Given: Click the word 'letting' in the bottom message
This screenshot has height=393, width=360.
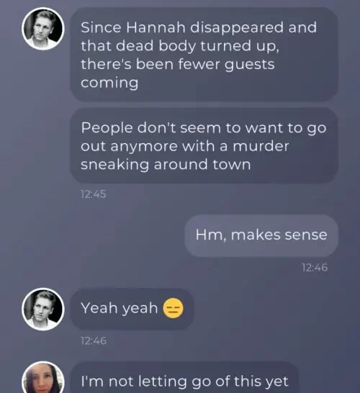Looking at the screenshot, I should [163, 381].
